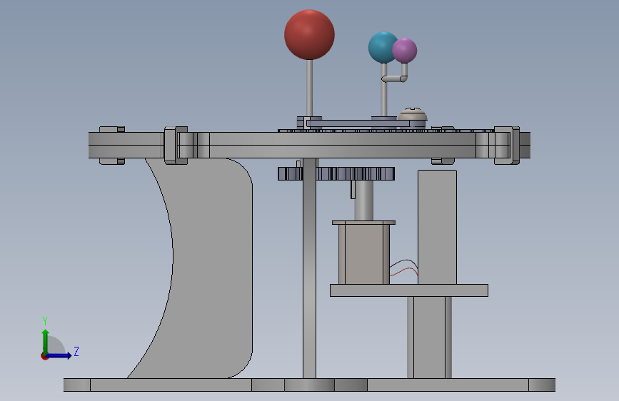Viewport: 619px width, 401px height.
Task: Select the toothed gear under the platform
Action: pos(336,173)
